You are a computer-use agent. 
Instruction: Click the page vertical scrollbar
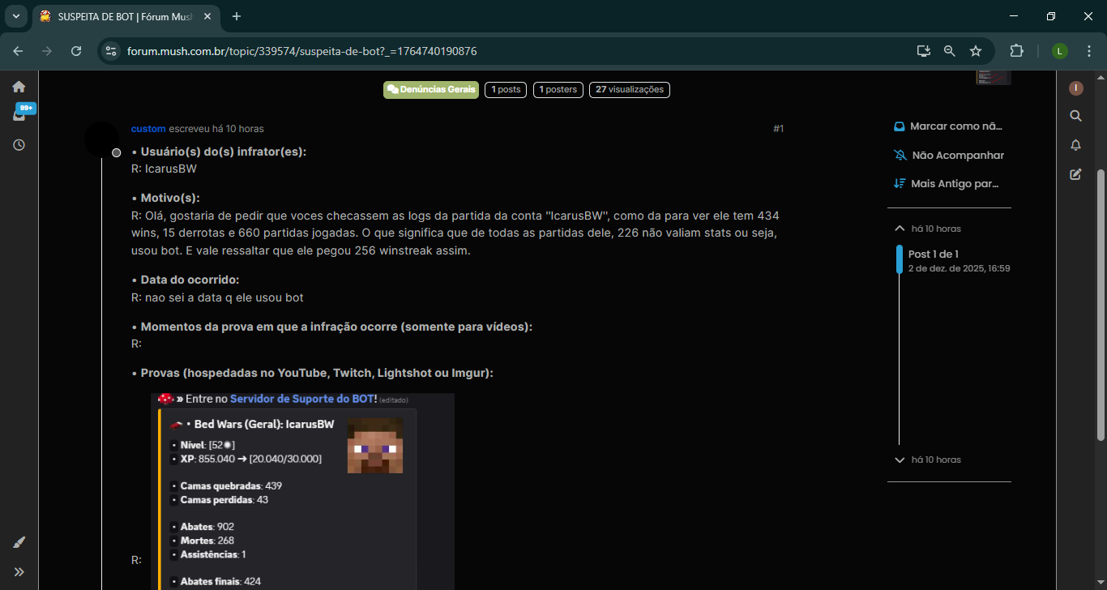coord(1101,304)
